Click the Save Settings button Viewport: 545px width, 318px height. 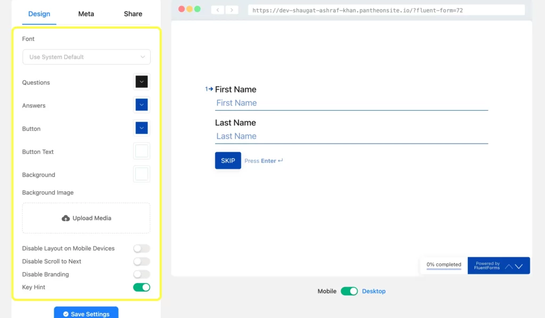(x=86, y=314)
